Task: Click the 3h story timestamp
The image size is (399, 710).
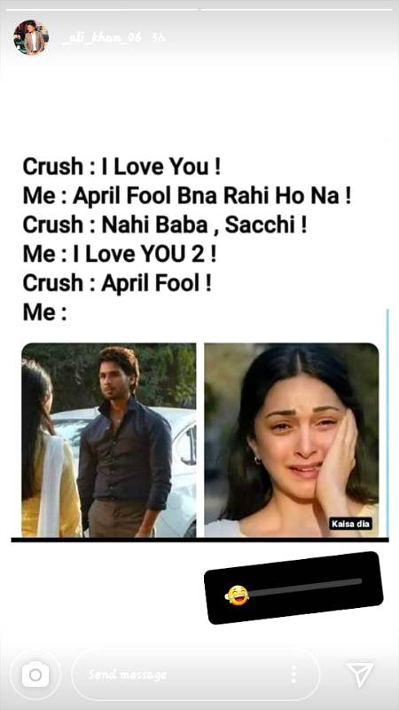Action: coord(158,38)
